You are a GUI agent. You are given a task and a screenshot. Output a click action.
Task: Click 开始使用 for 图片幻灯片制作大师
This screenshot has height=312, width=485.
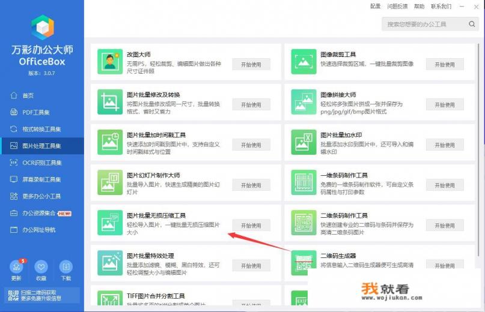click(x=251, y=185)
